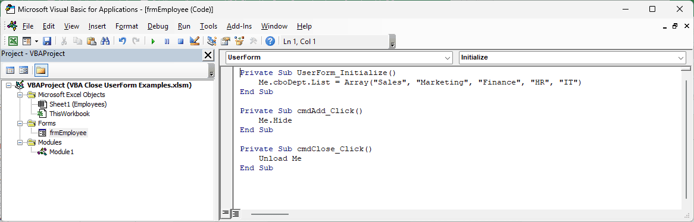
Task: Click the View Microsoft Excel toolbar icon
Action: (x=13, y=41)
